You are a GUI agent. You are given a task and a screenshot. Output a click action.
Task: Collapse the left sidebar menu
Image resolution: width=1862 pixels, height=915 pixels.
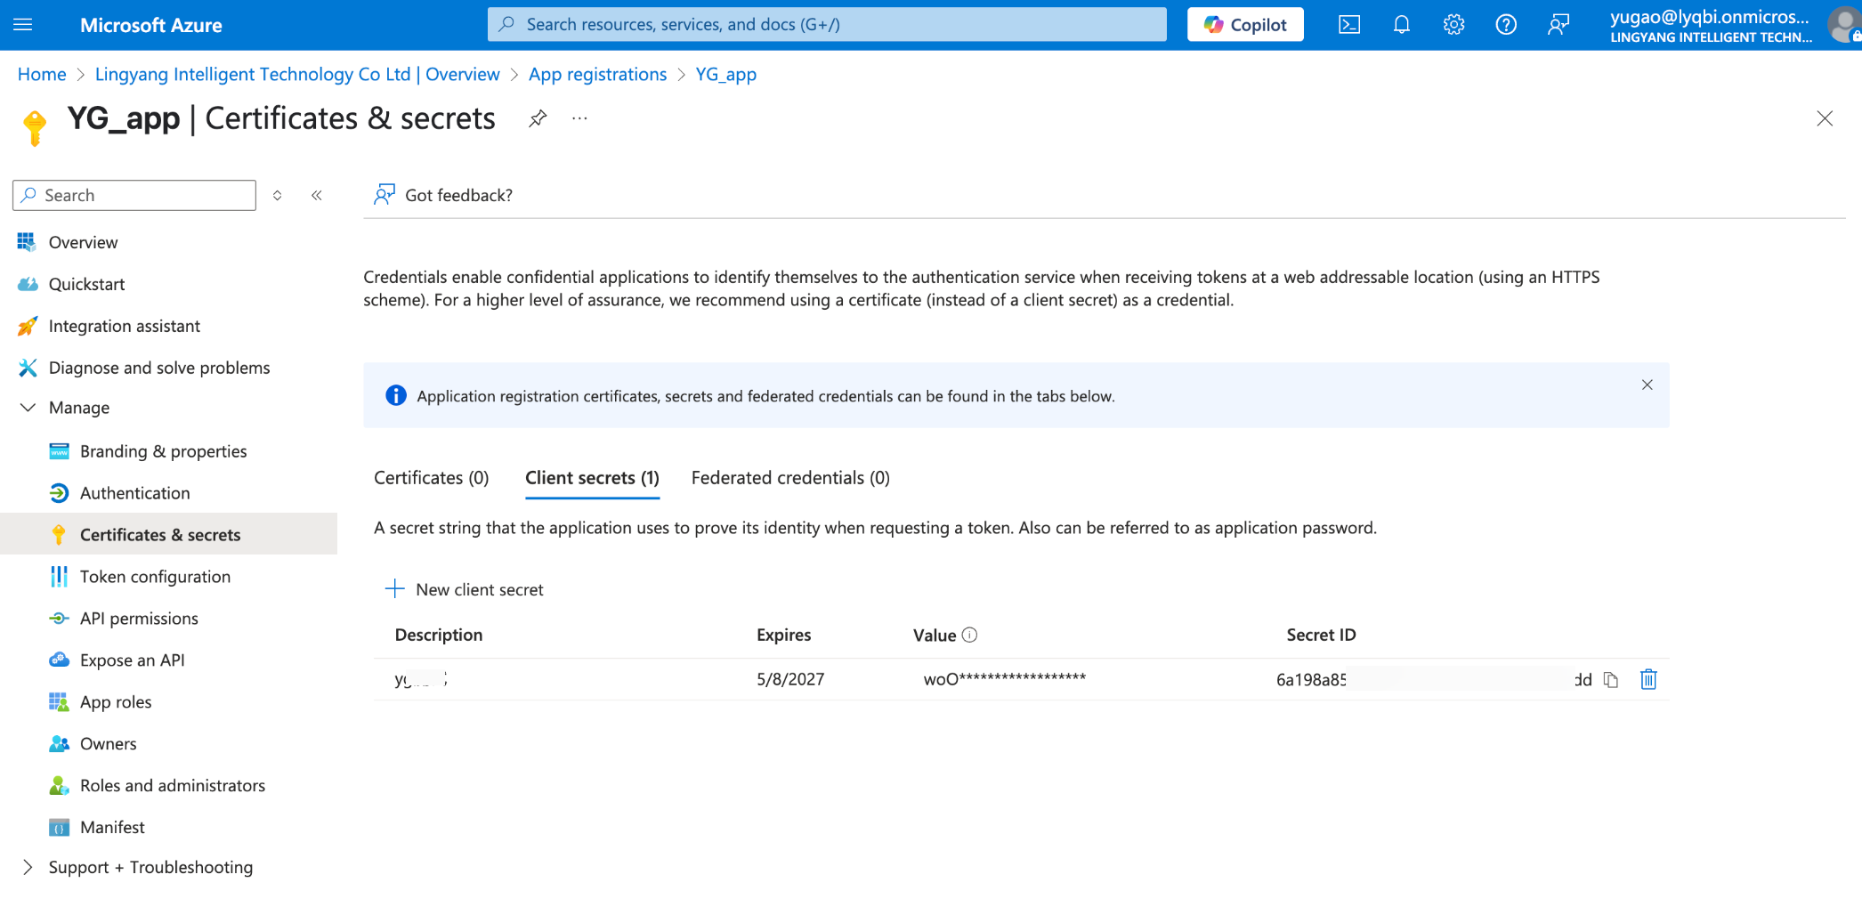pyautogui.click(x=317, y=195)
